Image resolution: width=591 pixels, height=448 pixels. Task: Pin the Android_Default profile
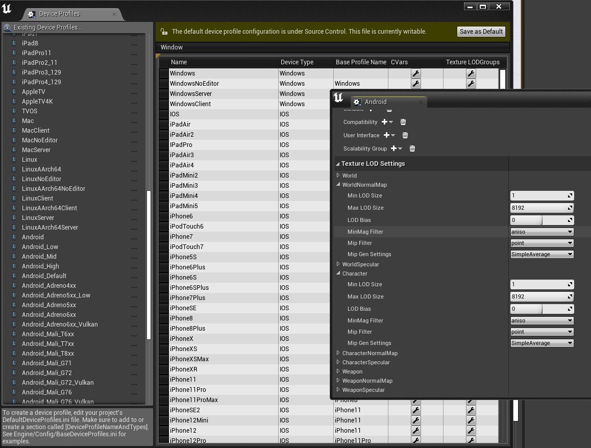[14, 276]
